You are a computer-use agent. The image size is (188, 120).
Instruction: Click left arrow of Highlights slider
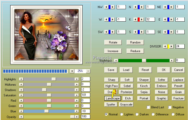coord(21,79)
